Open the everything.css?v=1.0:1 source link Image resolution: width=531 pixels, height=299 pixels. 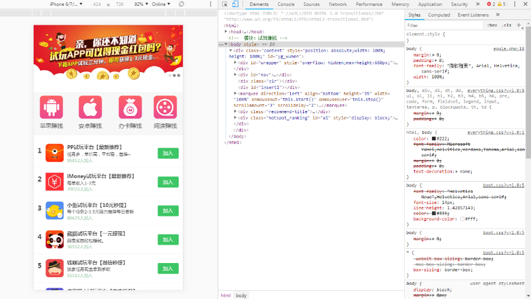[x=496, y=133]
